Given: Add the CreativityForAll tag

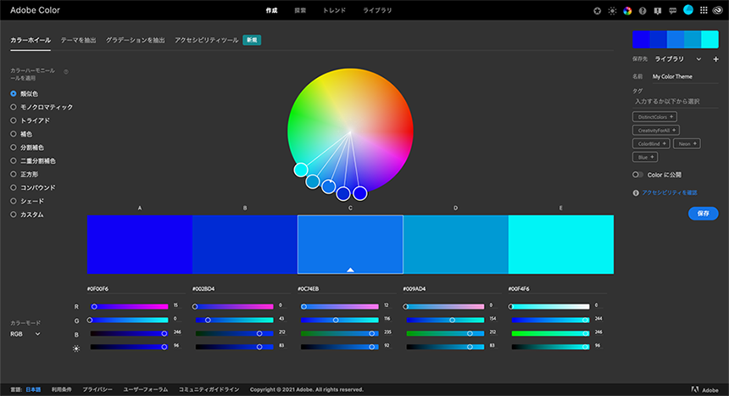Looking at the screenshot, I should tap(656, 131).
